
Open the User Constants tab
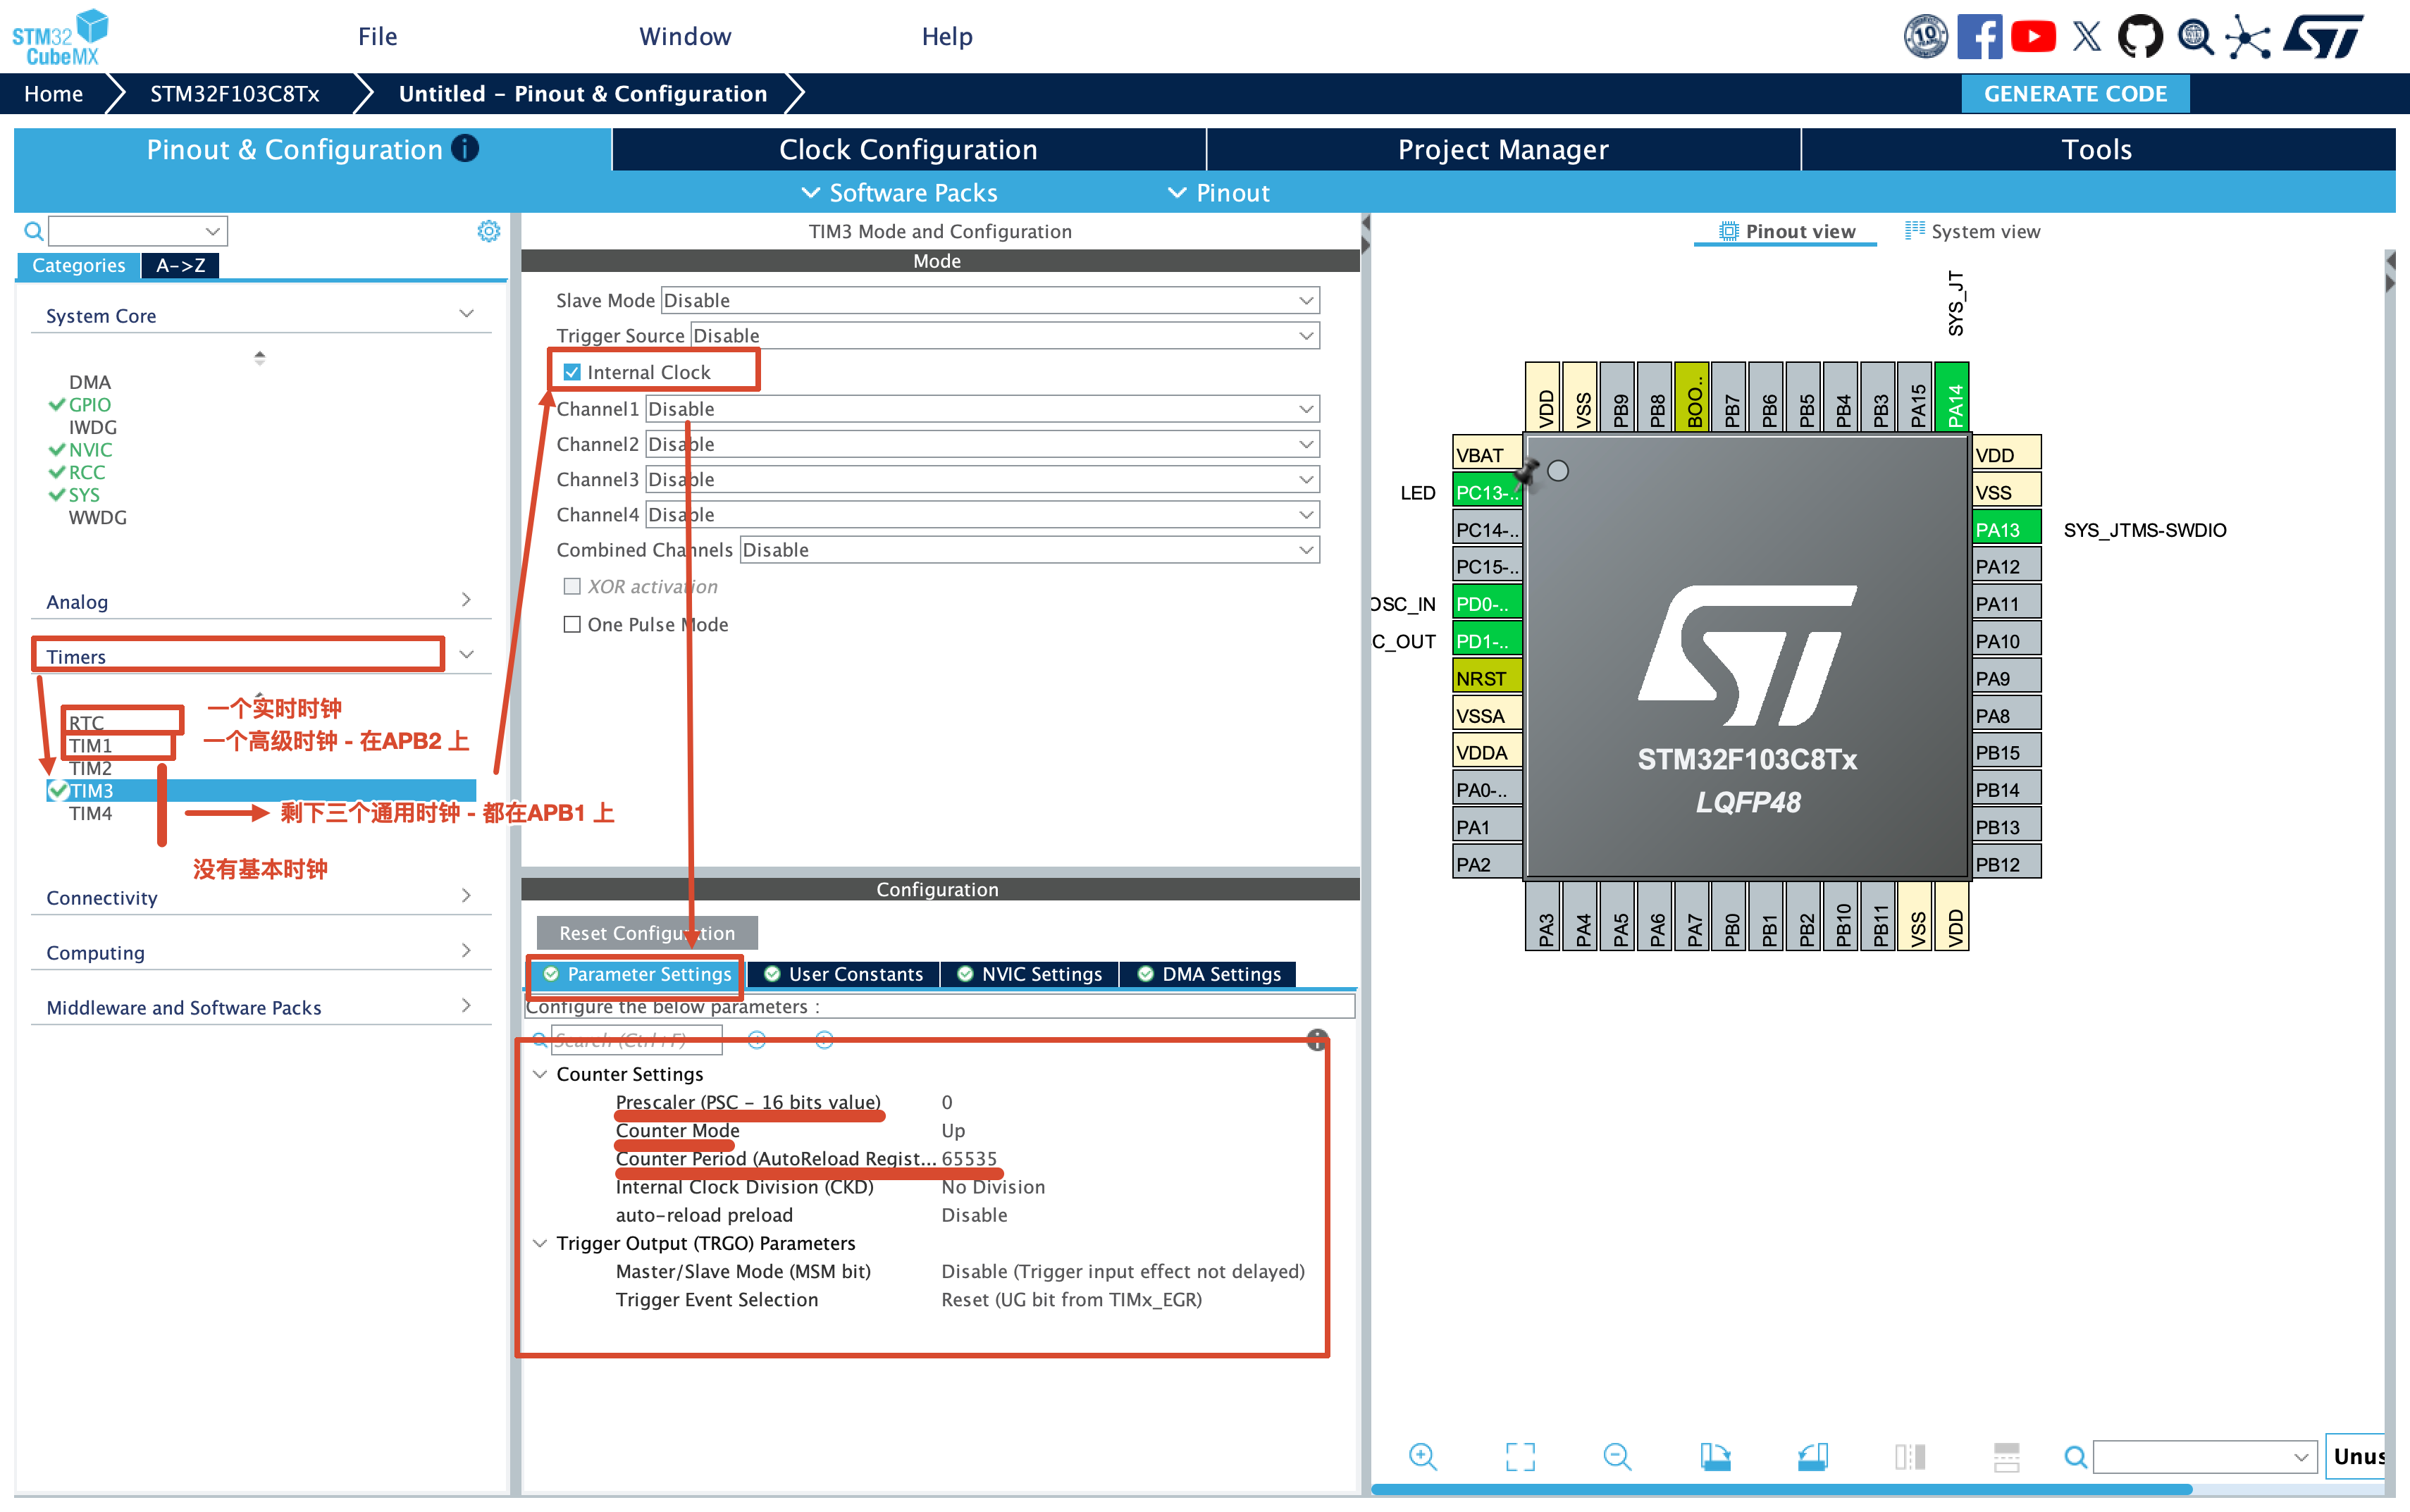[845, 974]
